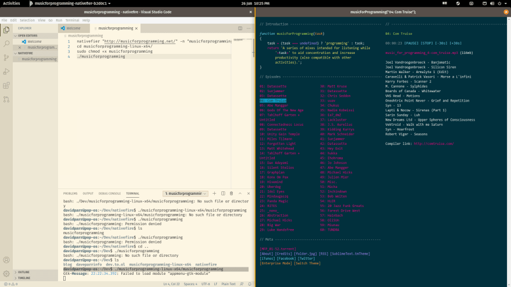Open the volume icon in system tray
The image size is (511, 287).
coord(492,3)
